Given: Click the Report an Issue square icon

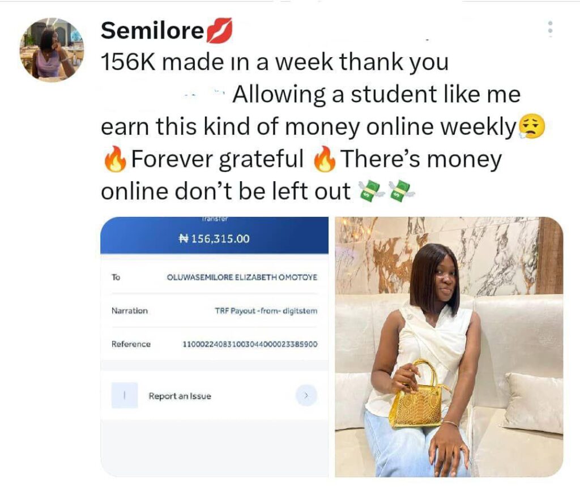Looking at the screenshot, I should (125, 395).
